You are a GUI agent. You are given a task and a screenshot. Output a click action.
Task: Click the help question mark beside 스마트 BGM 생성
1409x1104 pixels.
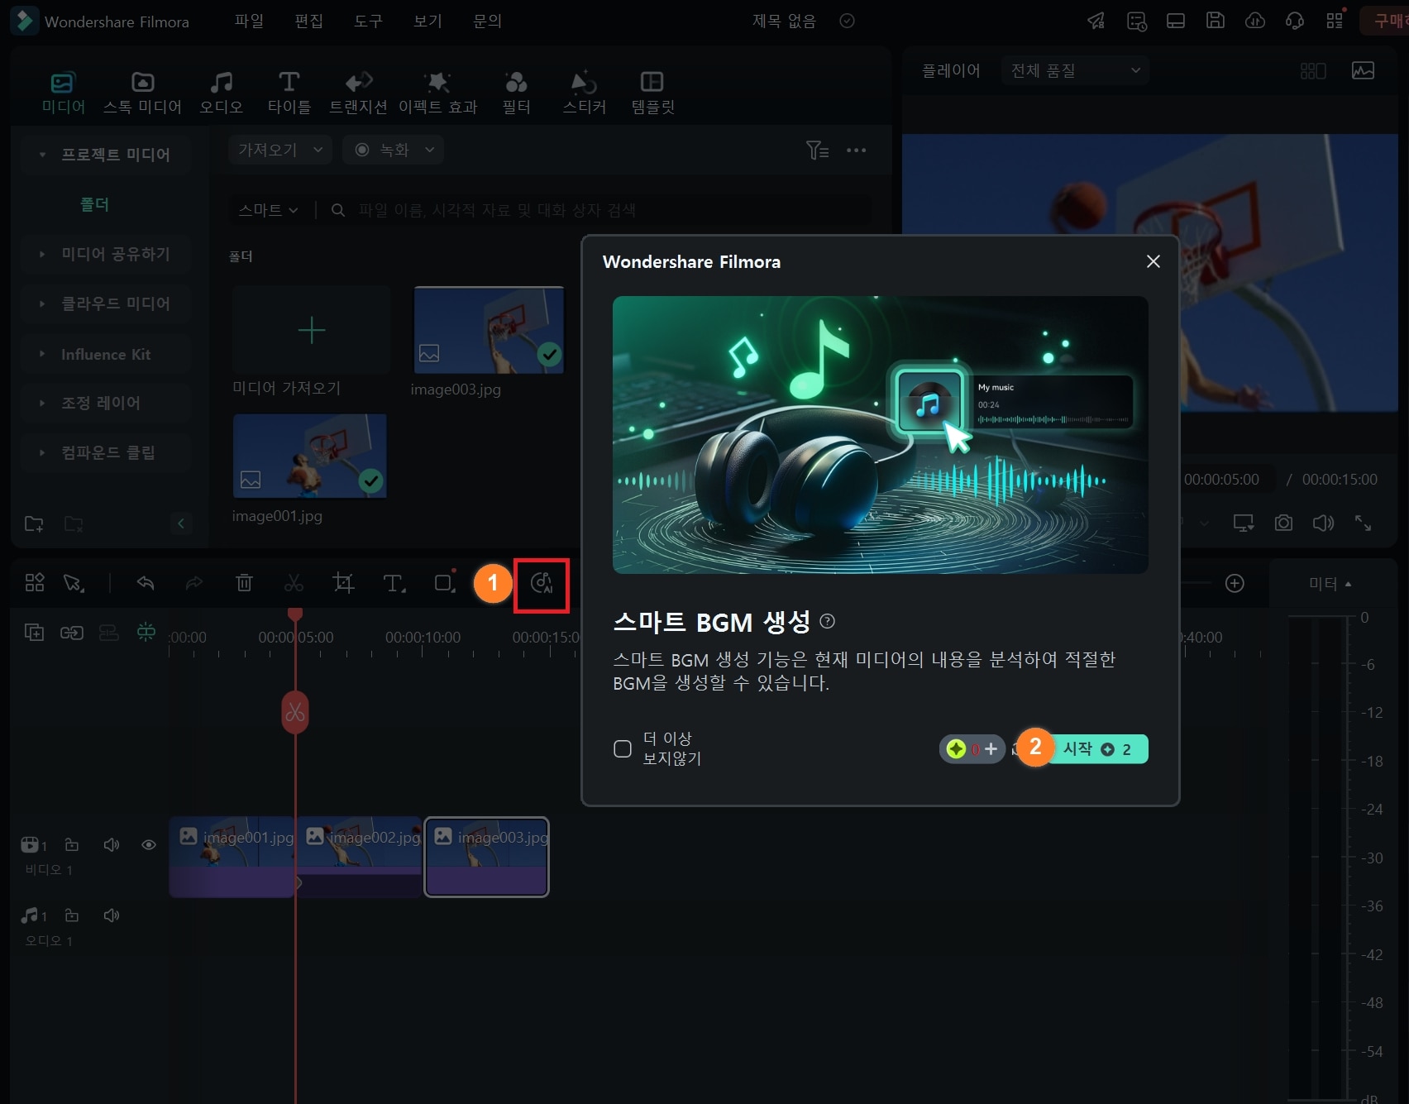coord(827,621)
